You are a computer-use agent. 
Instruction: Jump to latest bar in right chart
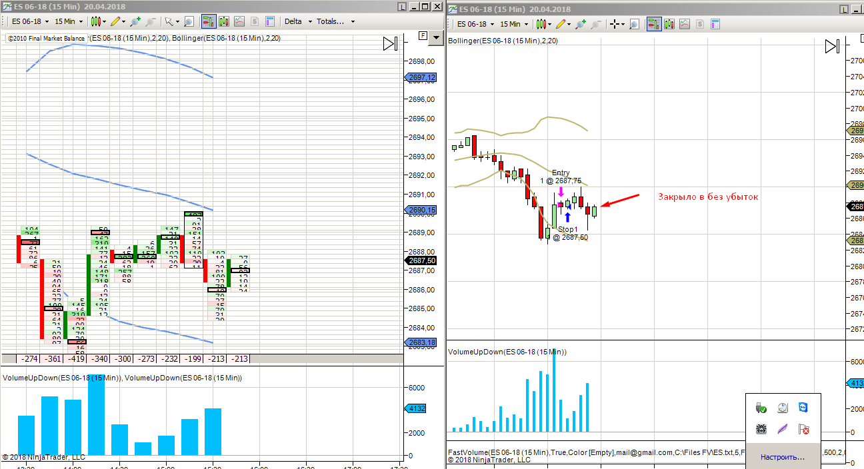833,46
